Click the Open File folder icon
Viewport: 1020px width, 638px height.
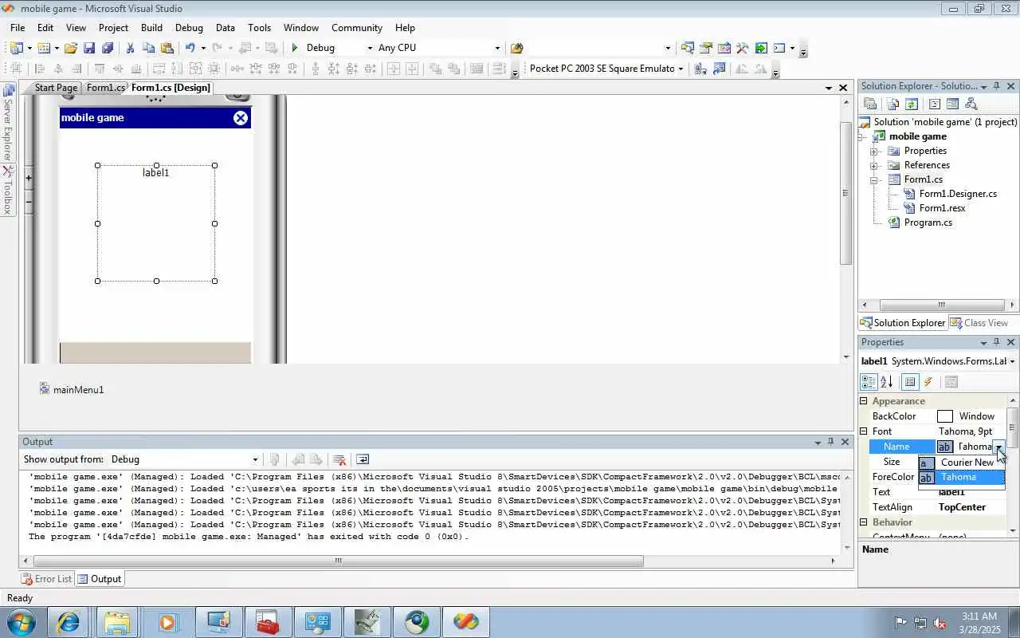tap(71, 48)
